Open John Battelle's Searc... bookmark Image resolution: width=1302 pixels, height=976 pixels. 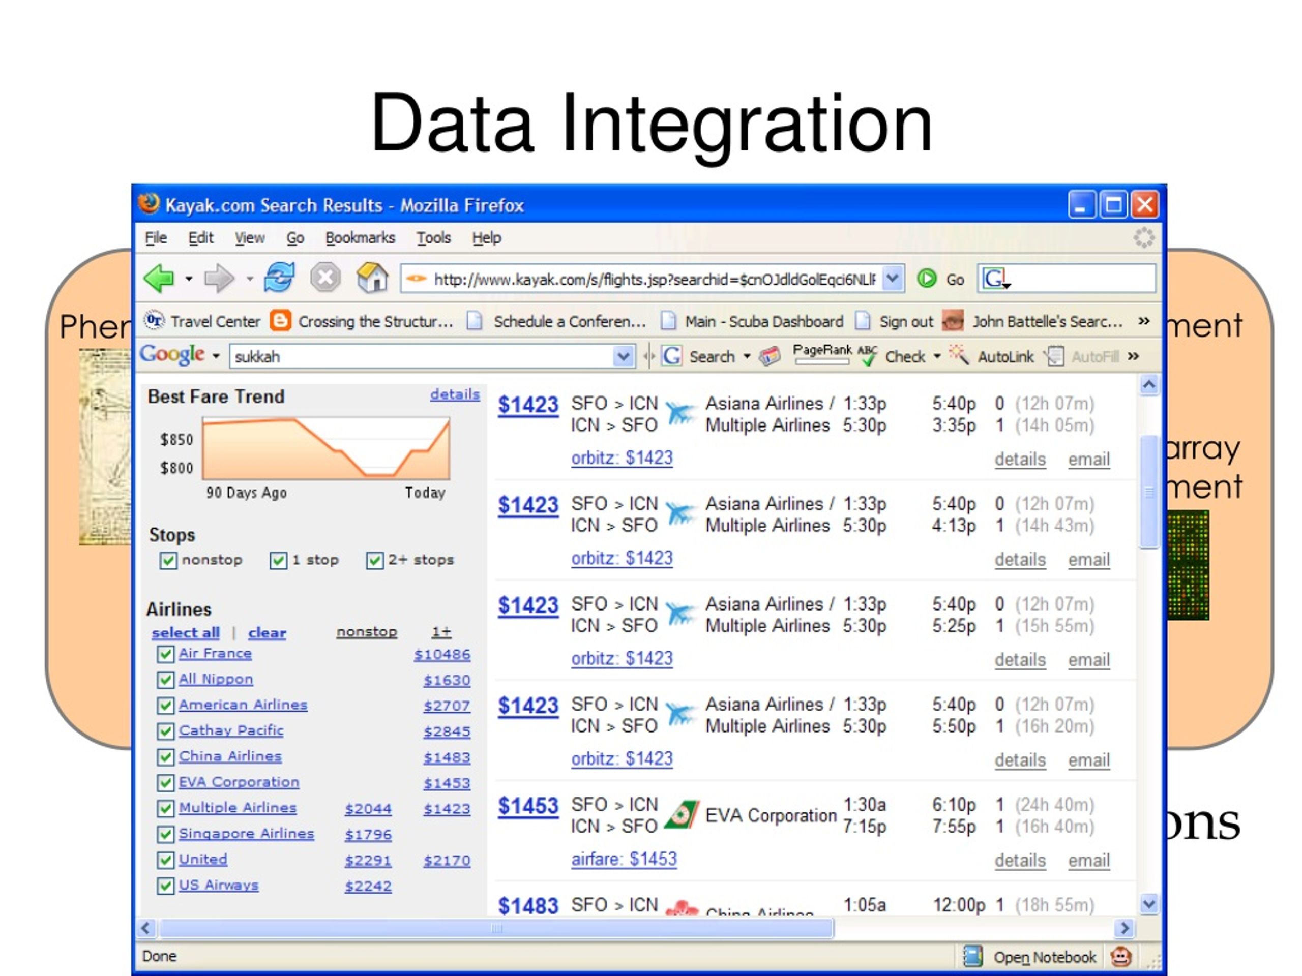1033,321
